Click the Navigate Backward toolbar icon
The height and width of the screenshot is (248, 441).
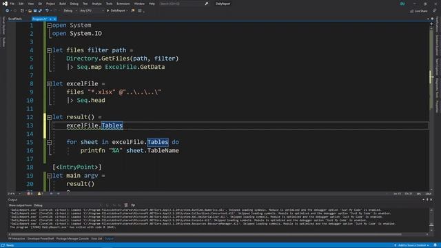pos(7,11)
